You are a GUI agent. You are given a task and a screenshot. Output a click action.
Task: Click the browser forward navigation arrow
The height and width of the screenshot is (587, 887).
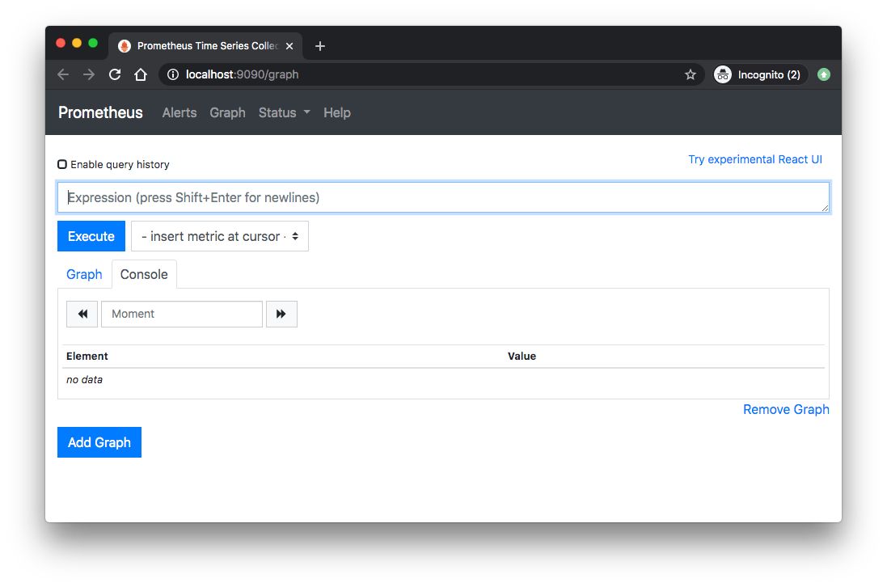88,74
